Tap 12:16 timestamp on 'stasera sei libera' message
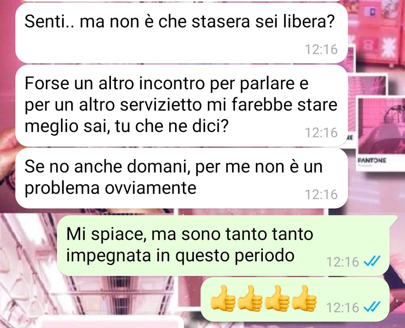 [321, 49]
